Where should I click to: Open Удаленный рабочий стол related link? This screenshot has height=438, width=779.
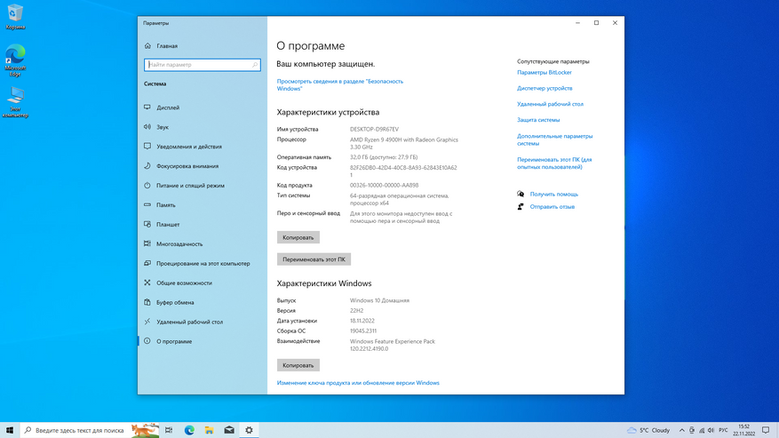click(x=550, y=104)
